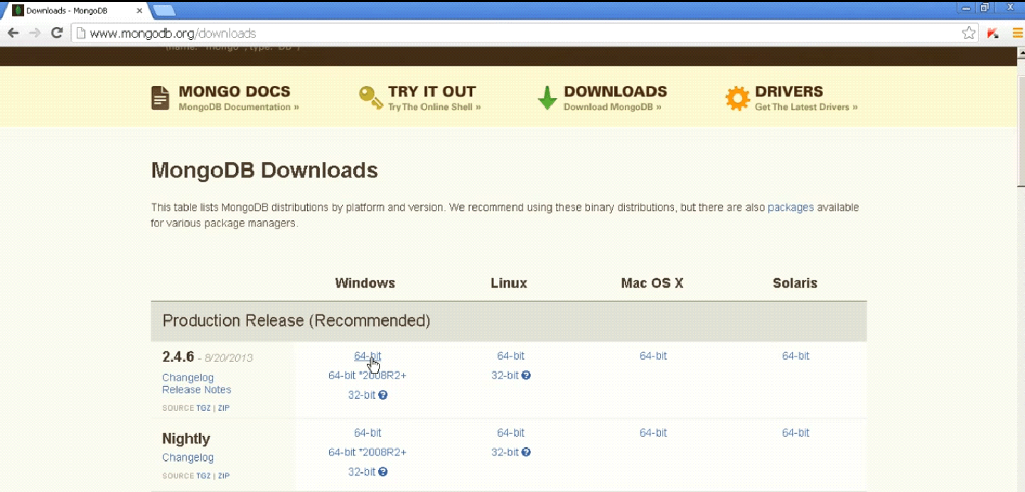
Task: Download 2.4.6 Windows 64-bit 2008R2+
Action: tap(367, 375)
